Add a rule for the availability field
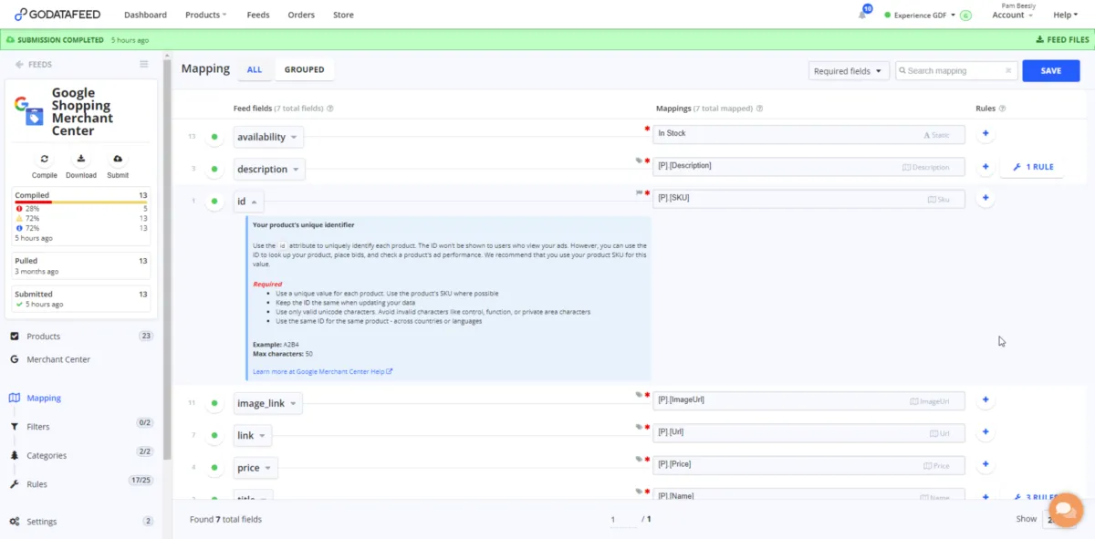Viewport: 1095px width, 539px height. coord(985,134)
